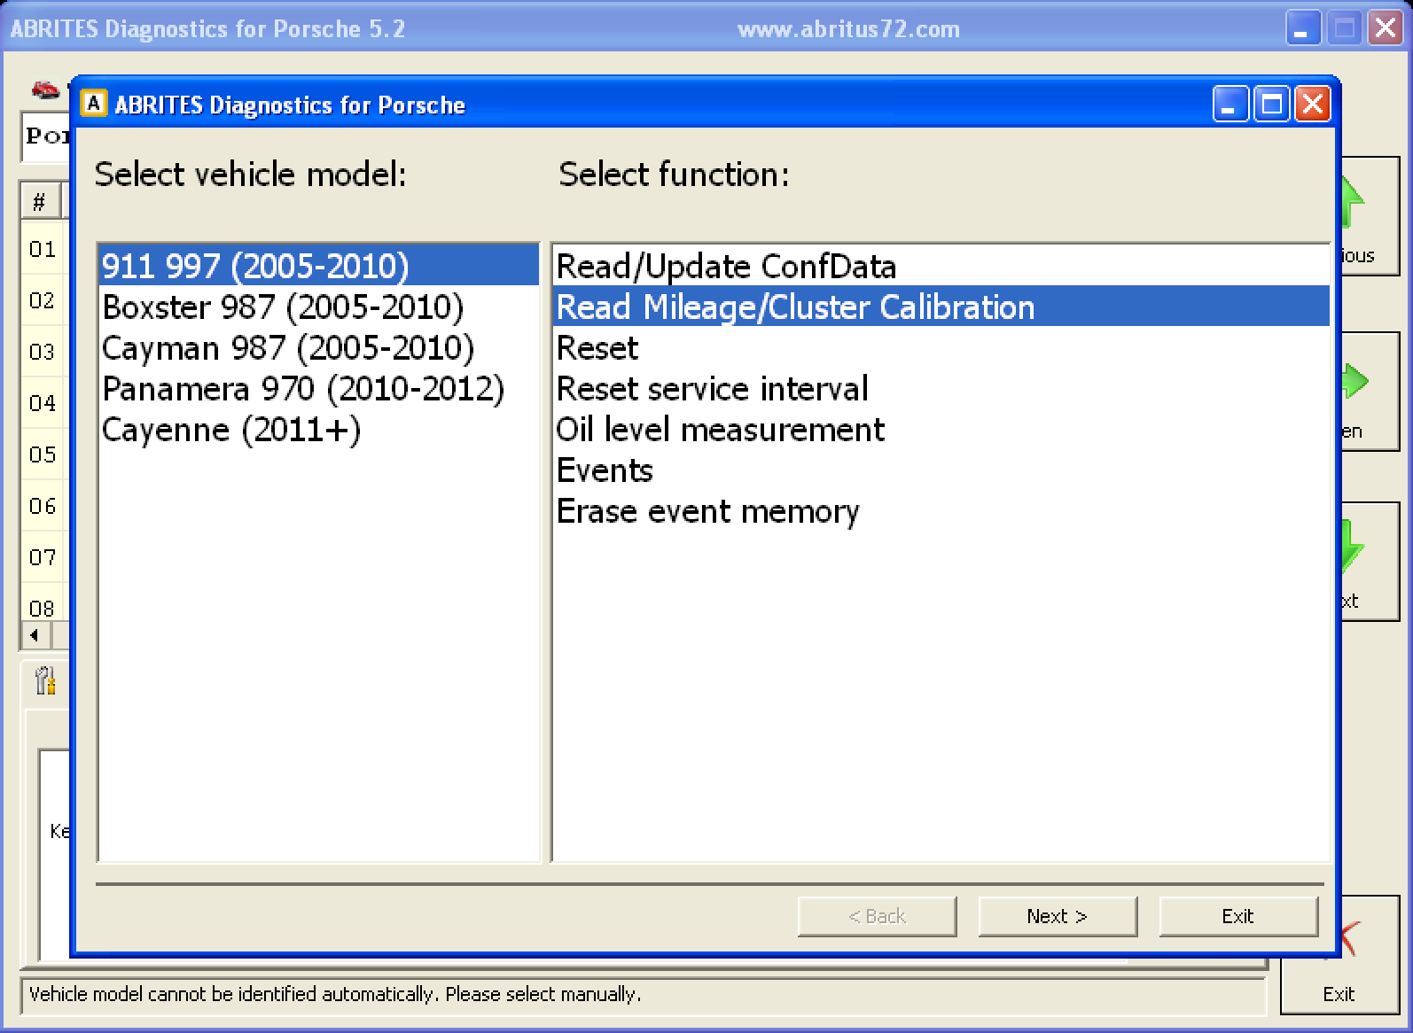Select the Events function
The image size is (1413, 1033).
point(941,470)
